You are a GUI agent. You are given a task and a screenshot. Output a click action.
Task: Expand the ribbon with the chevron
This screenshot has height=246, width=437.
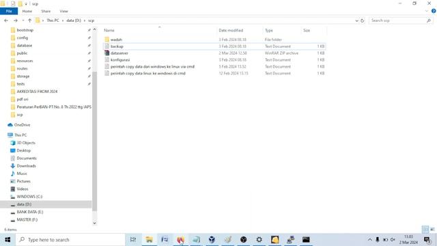(x=426, y=11)
